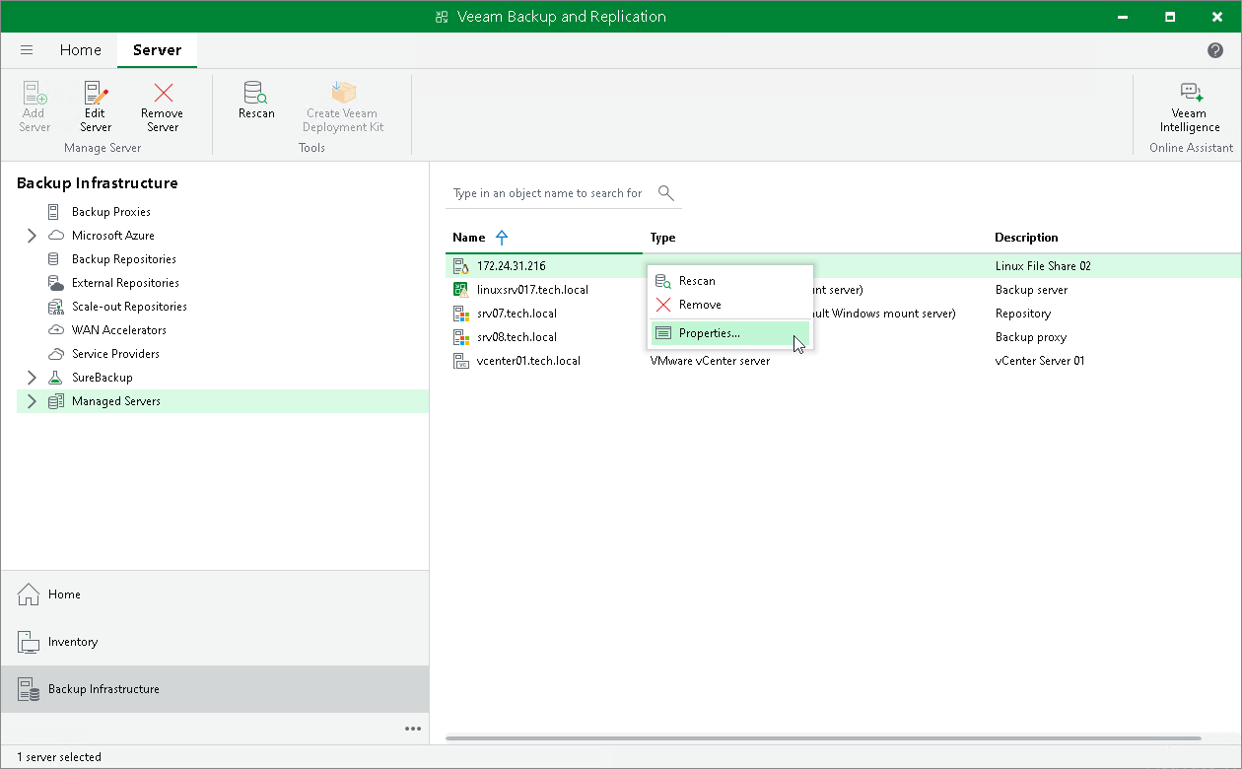This screenshot has height=769, width=1242.
Task: Select Service Providers node
Action: 115,354
